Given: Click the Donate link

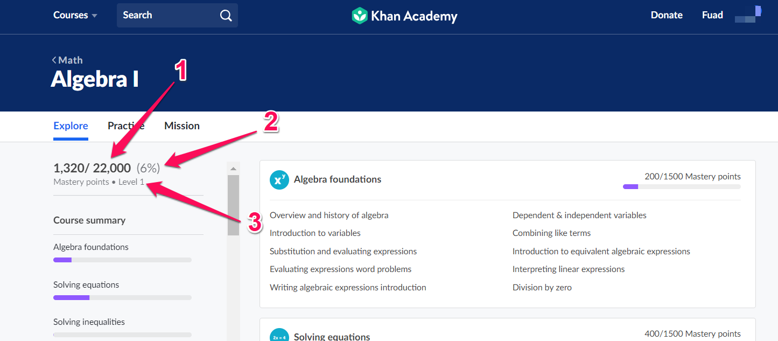Looking at the screenshot, I should coord(667,15).
